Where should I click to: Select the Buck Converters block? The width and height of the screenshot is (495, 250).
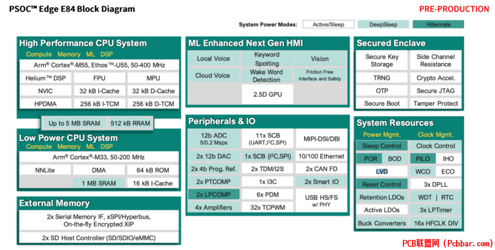[x=382, y=223]
